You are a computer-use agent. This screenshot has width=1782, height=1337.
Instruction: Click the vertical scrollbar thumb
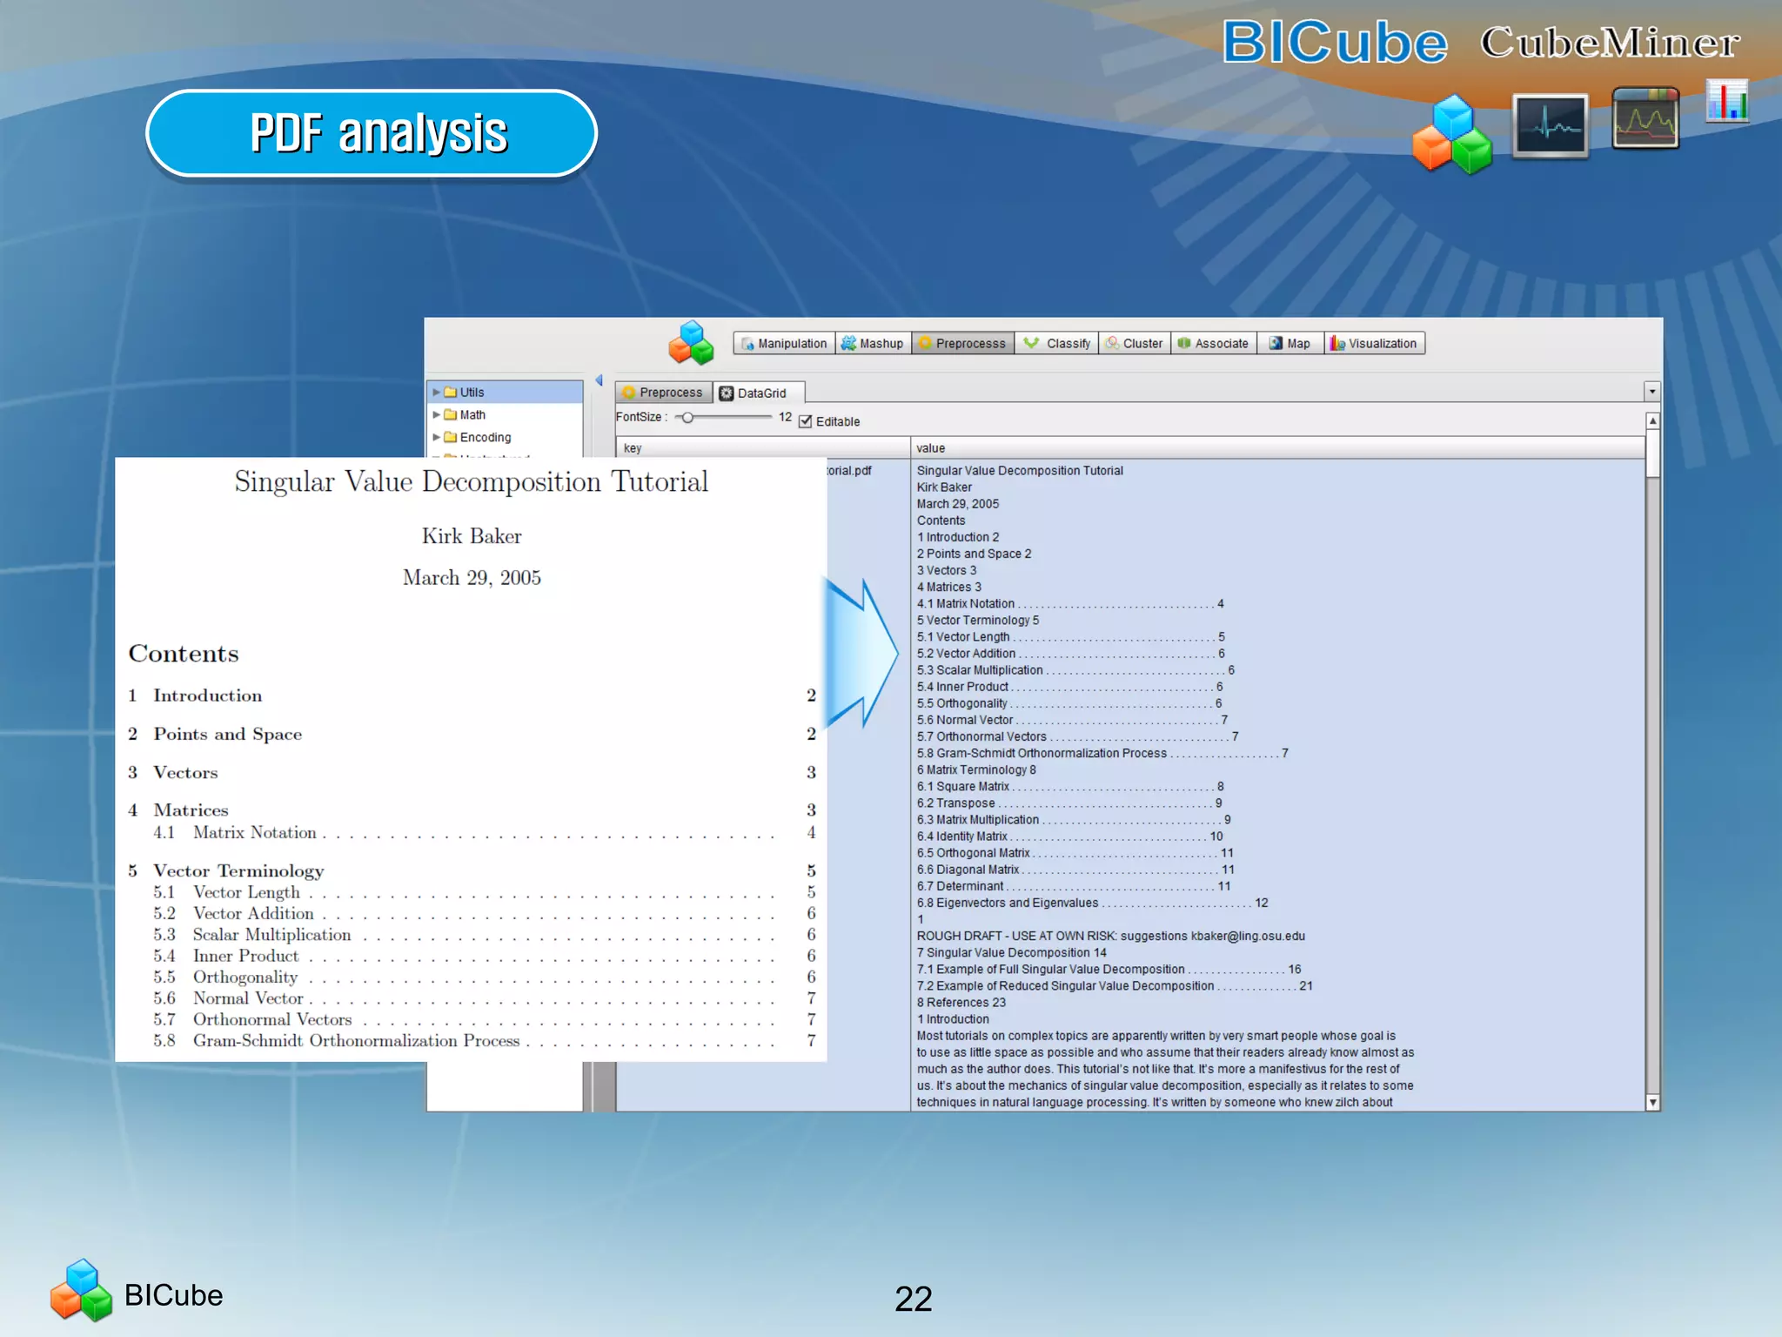[1653, 454]
